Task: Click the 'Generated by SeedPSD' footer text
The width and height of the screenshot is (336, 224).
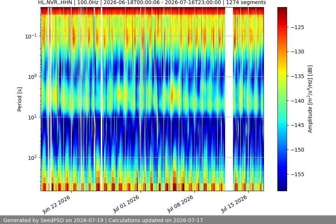Action: tap(53, 220)
